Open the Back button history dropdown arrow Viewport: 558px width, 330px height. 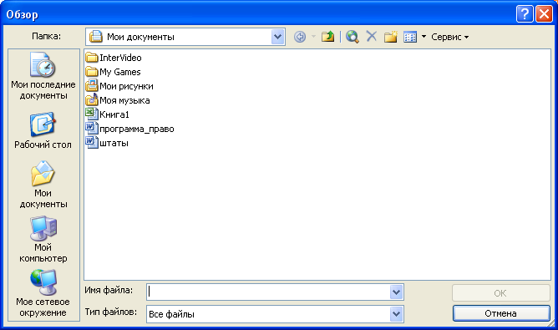point(313,36)
